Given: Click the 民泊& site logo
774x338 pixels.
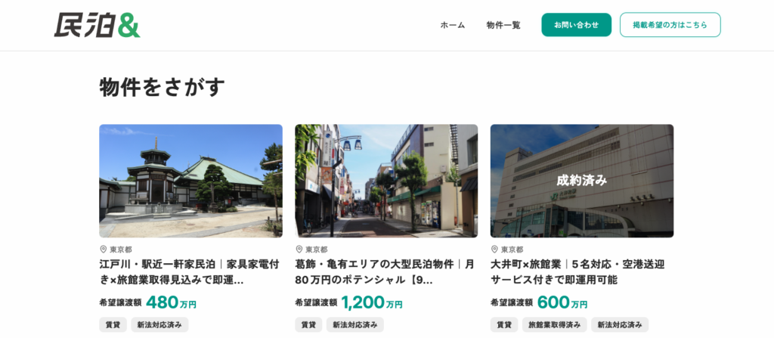Looking at the screenshot, I should click(x=97, y=25).
